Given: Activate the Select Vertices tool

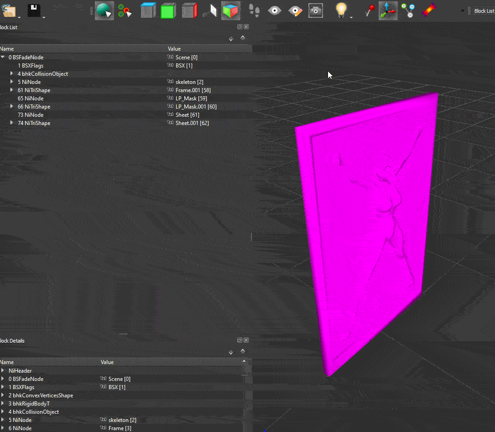Looking at the screenshot, I should pyautogui.click(x=125, y=11).
